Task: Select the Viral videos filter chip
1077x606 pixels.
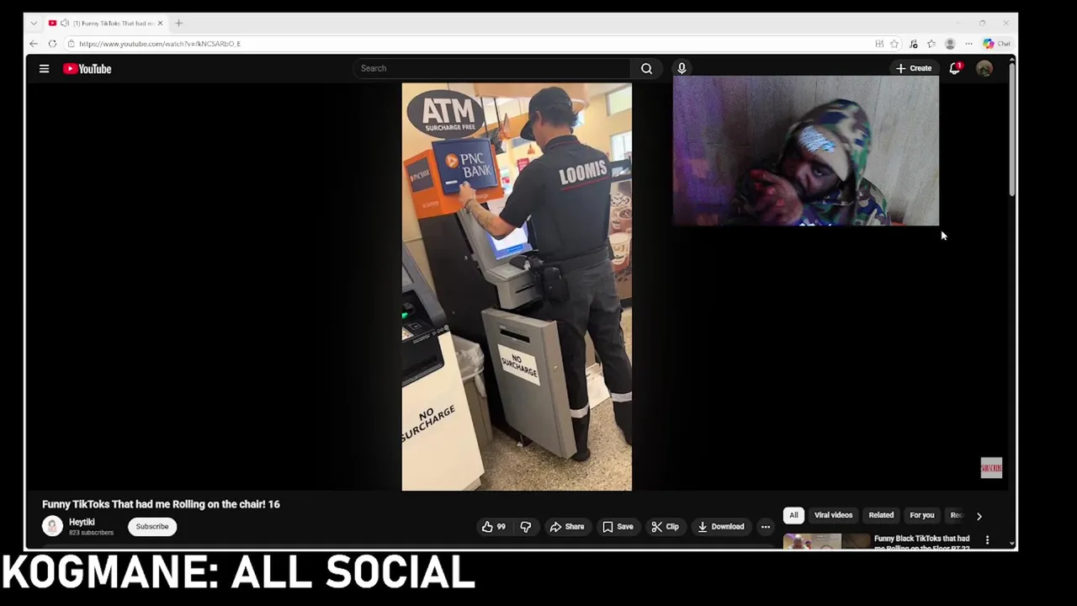Action: click(833, 515)
